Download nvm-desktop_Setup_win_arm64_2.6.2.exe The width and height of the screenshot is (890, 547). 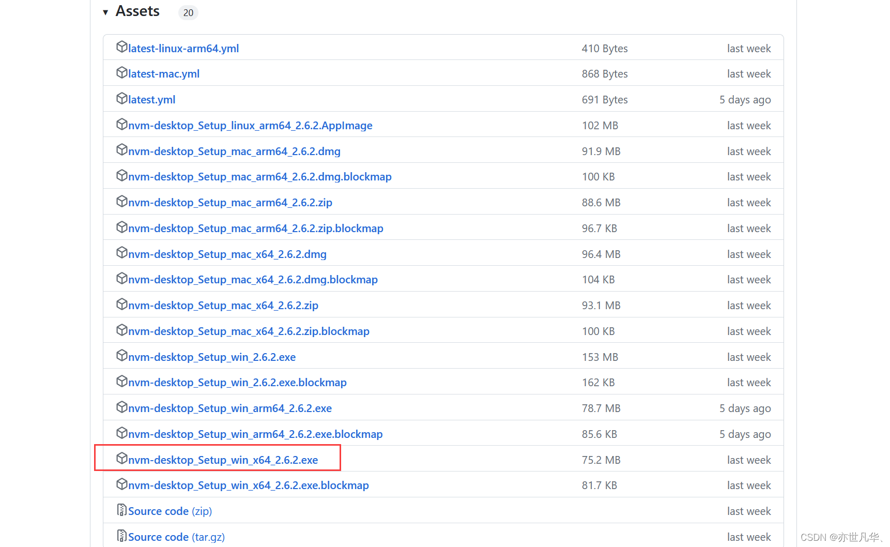230,408
